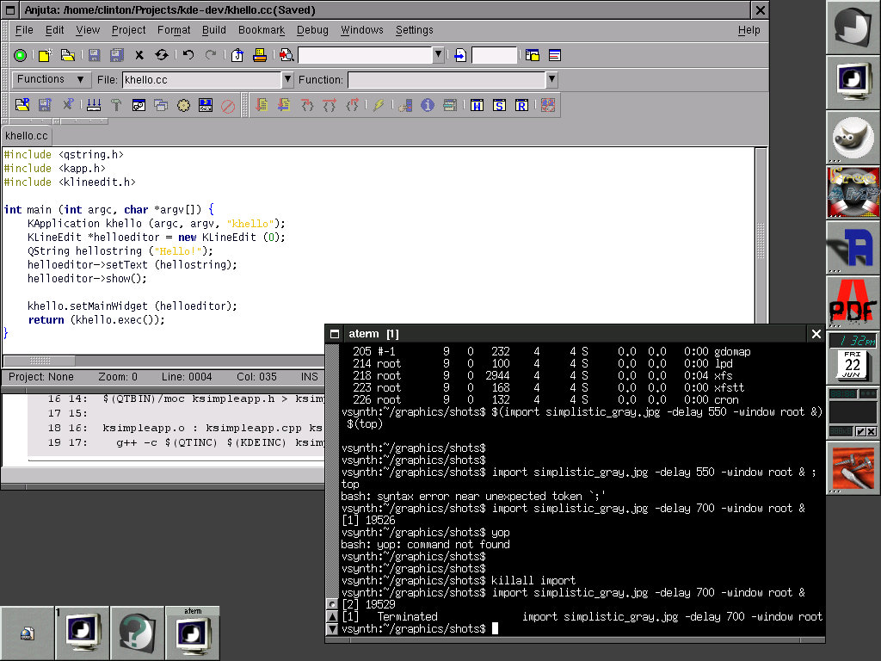The image size is (881, 661).
Task: Expand the Functions dropdown
Action: click(x=52, y=79)
